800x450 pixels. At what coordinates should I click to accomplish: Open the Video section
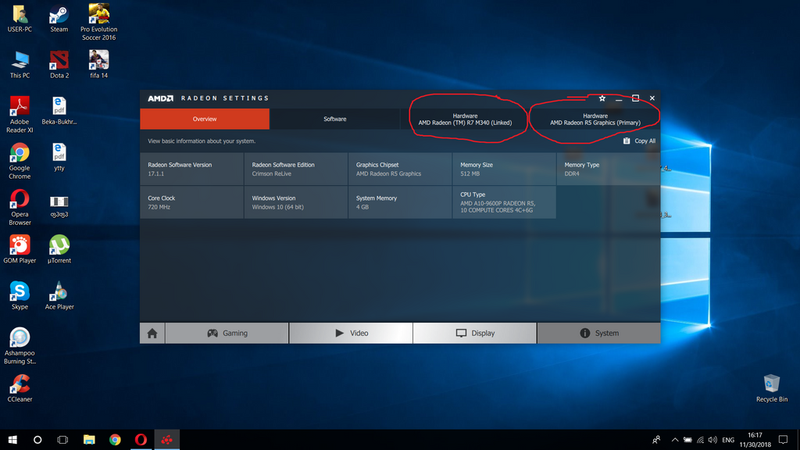coord(351,333)
